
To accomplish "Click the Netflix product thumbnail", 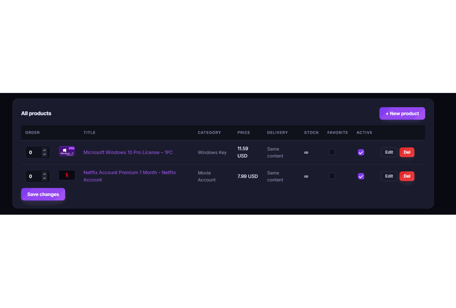I will click(x=67, y=175).
